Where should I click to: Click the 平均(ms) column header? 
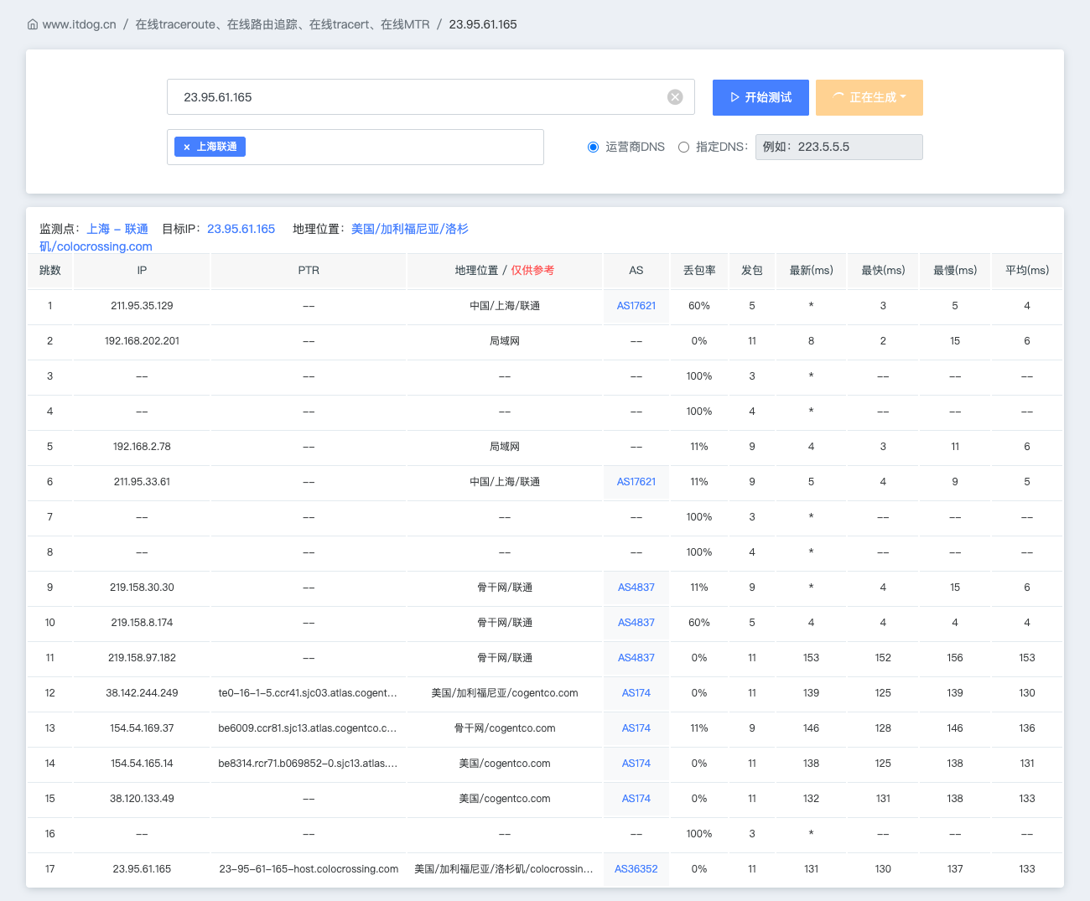[x=1027, y=271]
